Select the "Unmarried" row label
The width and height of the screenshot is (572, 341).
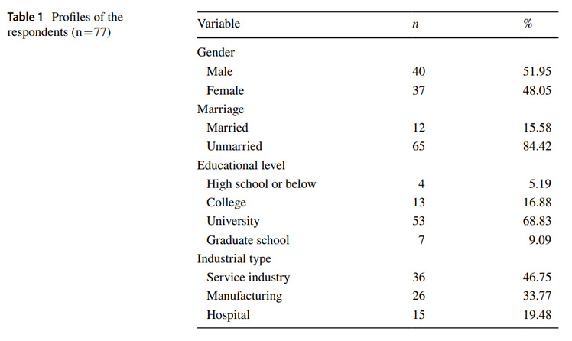coord(234,146)
